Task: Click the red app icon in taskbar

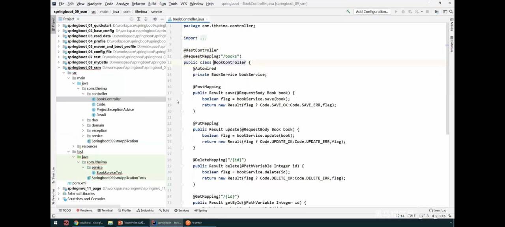Action: (x=66, y=223)
